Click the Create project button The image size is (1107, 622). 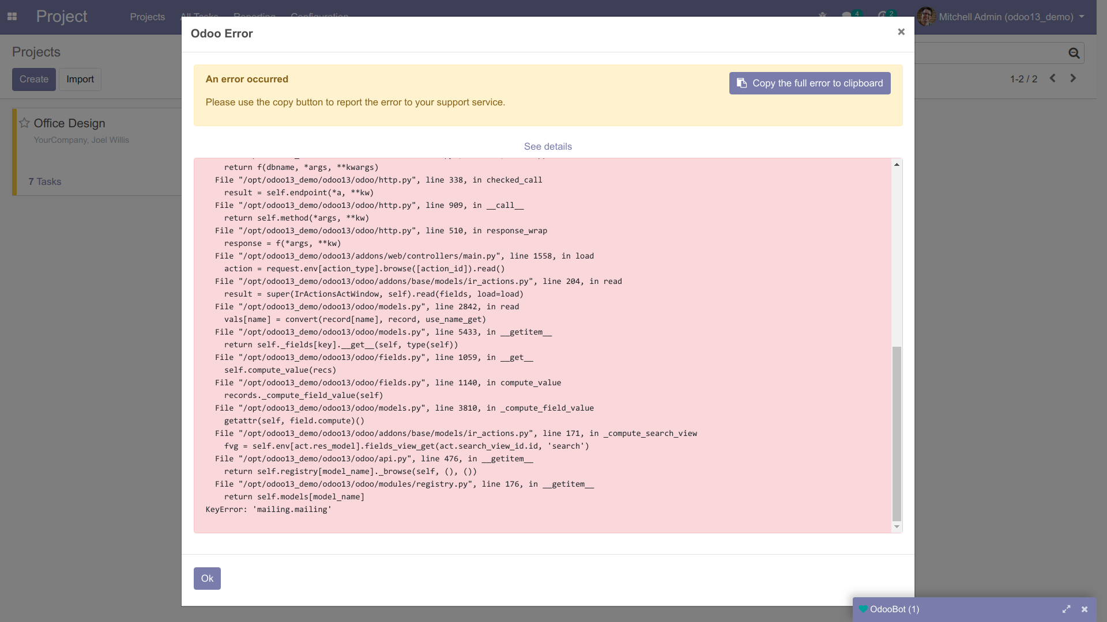tap(34, 79)
